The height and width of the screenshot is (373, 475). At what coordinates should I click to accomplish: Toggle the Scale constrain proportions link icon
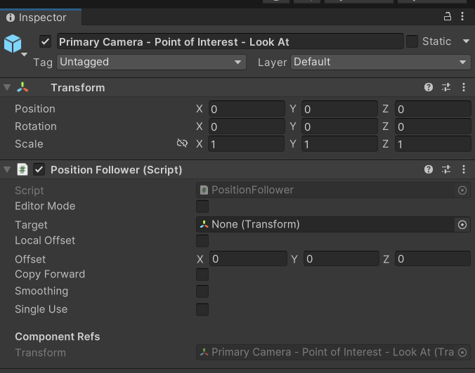pos(182,144)
